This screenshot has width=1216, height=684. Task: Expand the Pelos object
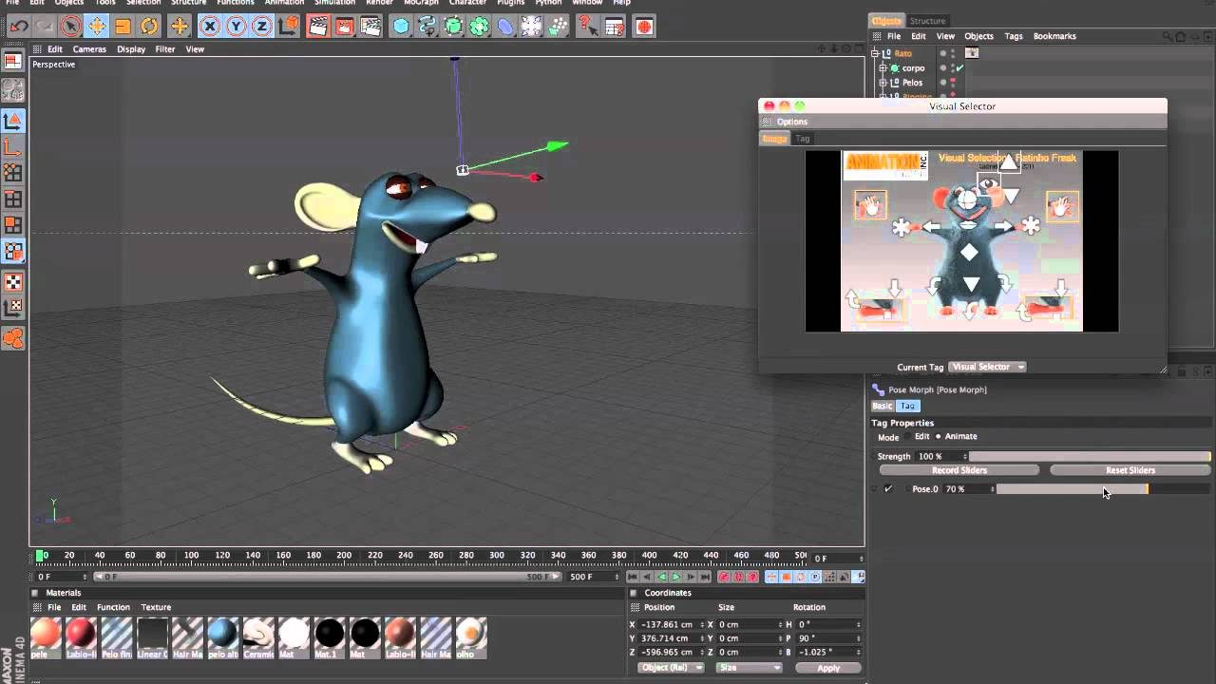(x=883, y=83)
